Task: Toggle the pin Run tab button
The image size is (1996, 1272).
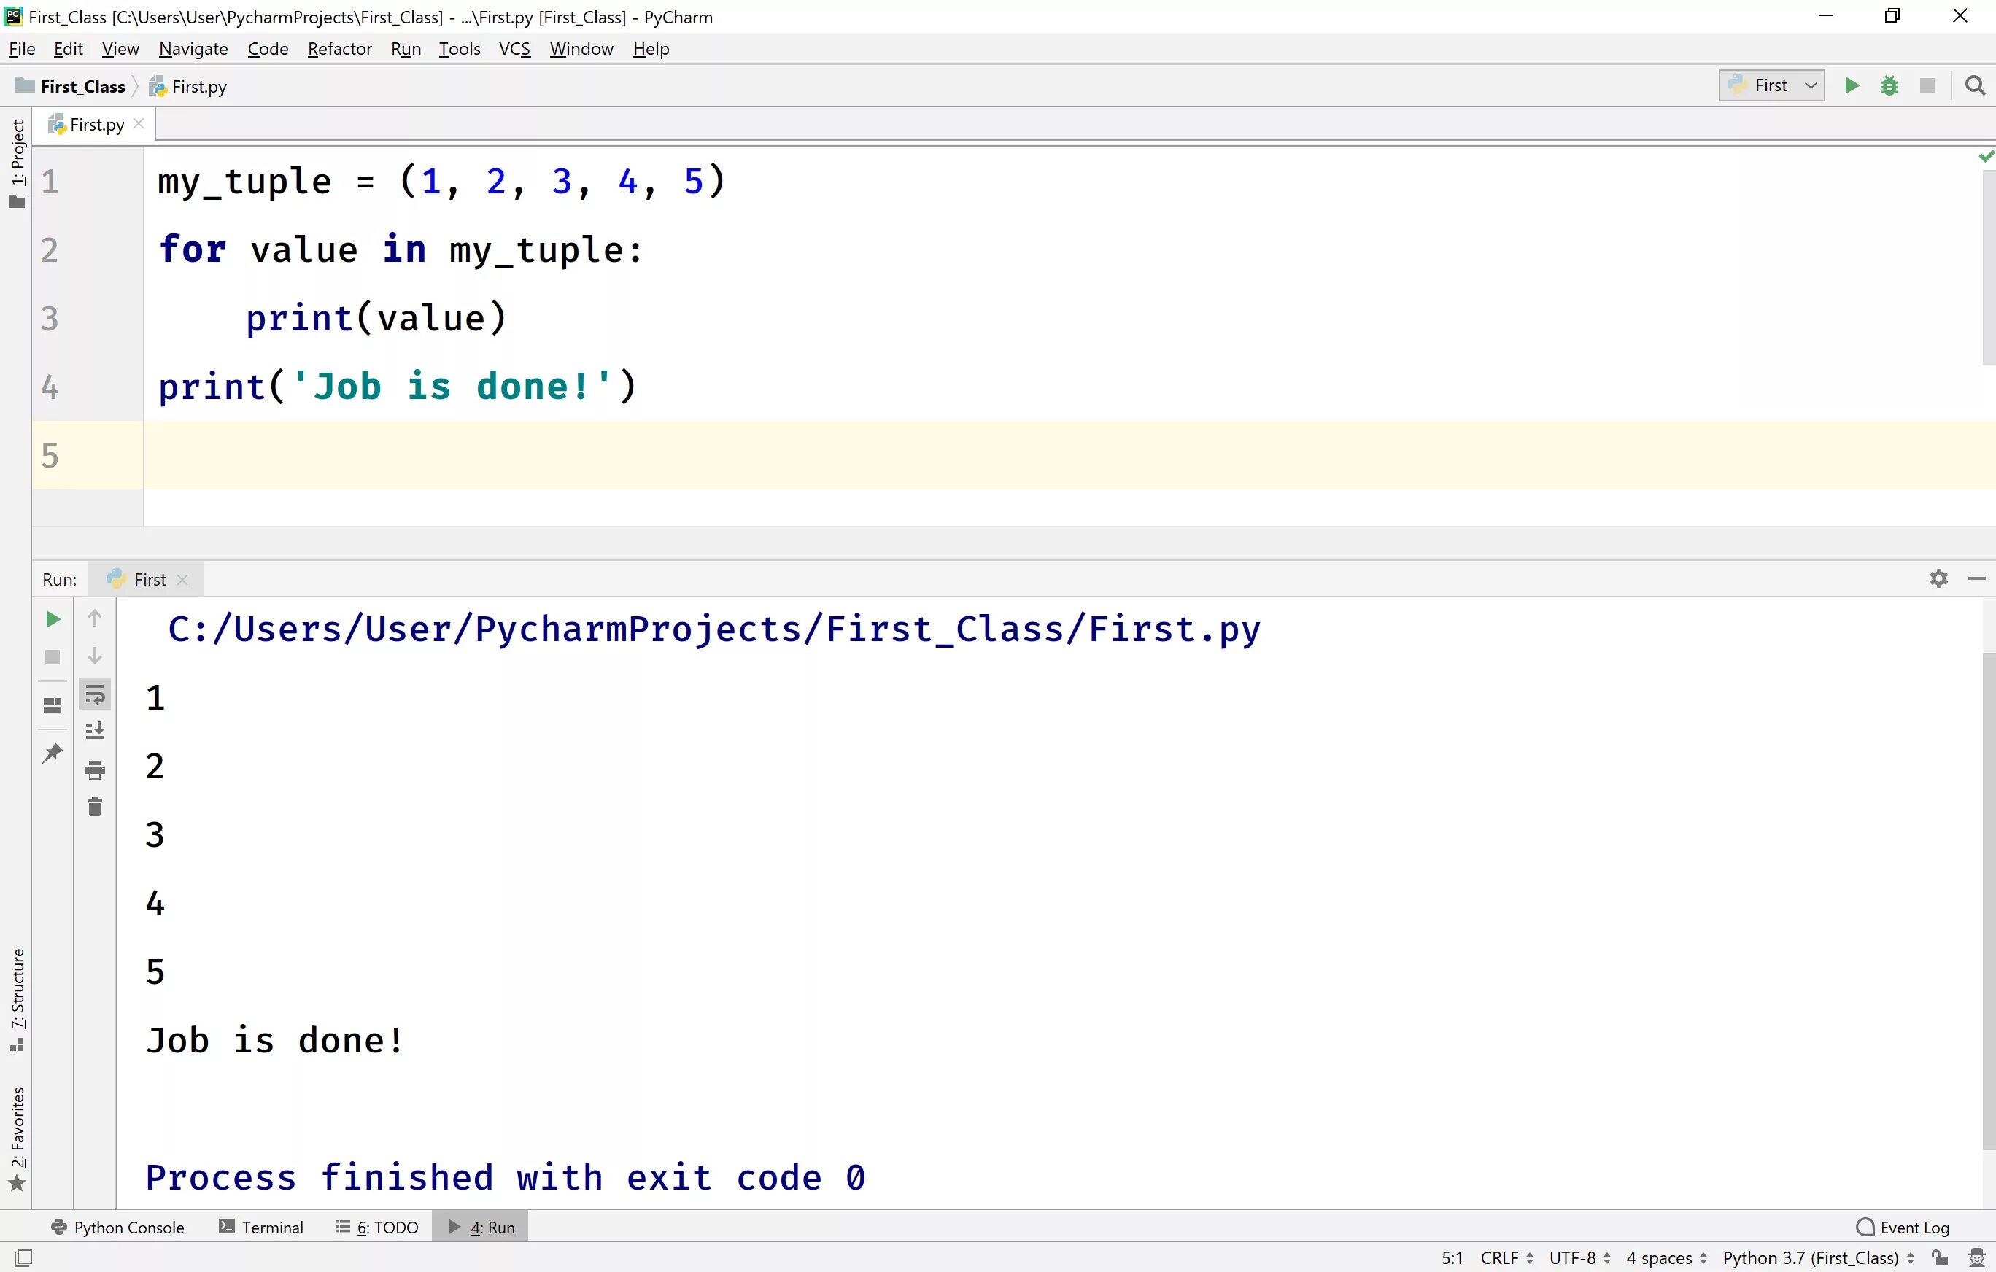Action: 53,751
